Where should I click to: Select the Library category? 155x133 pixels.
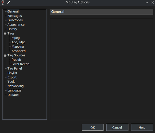(12, 29)
